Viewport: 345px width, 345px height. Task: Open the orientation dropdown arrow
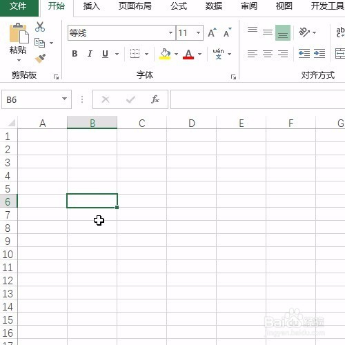tap(314, 32)
